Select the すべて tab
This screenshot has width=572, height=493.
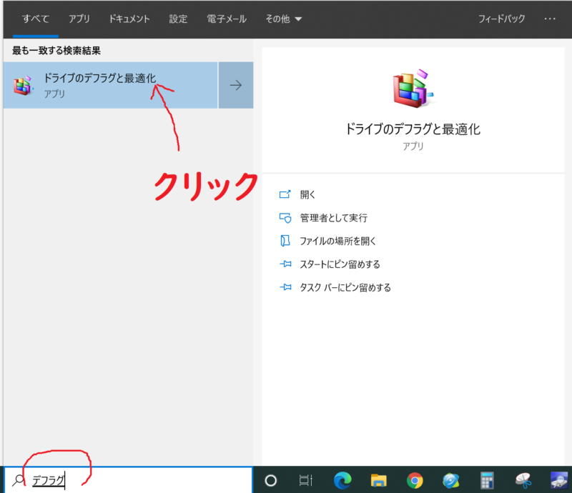point(36,19)
